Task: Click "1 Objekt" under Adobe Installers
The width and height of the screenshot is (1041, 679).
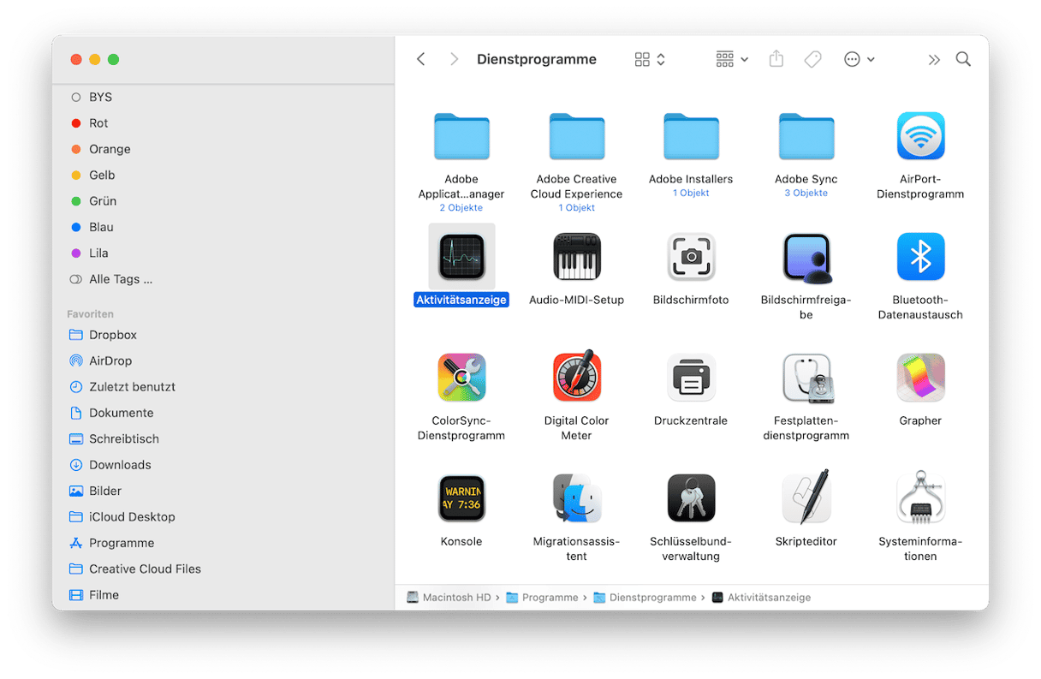Action: click(691, 194)
